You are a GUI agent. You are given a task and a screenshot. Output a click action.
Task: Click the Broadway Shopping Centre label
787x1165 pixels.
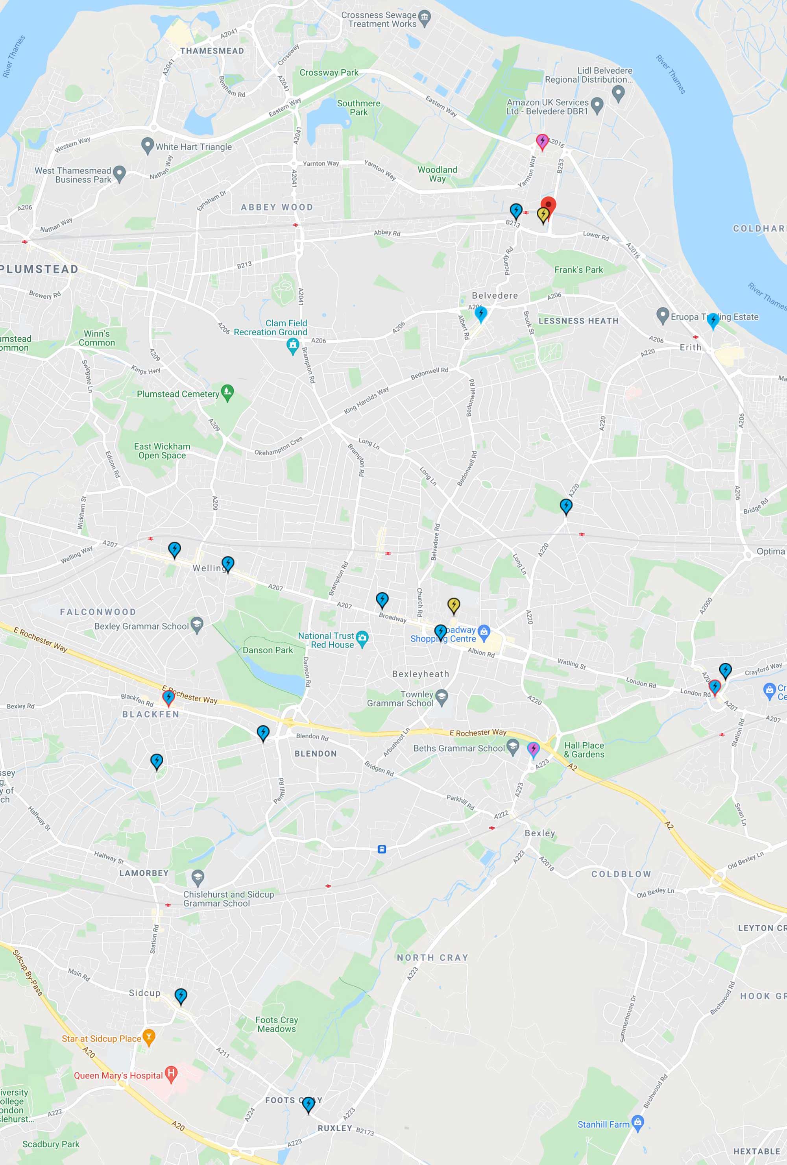click(443, 634)
